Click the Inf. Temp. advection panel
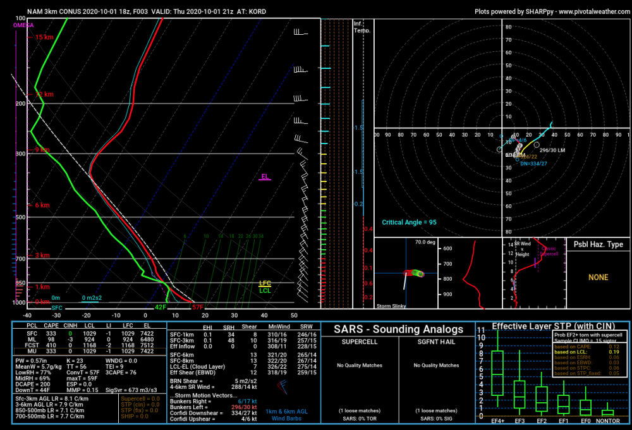Screen dimensions: 632x430 363,163
